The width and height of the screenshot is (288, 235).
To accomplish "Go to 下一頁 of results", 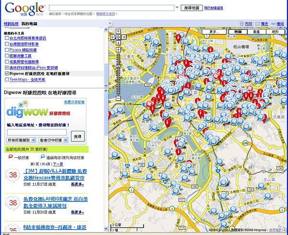I will pyautogui.click(x=58, y=164).
